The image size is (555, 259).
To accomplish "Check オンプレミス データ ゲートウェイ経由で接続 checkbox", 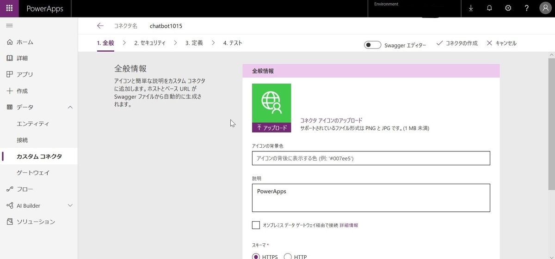I will [x=256, y=225].
